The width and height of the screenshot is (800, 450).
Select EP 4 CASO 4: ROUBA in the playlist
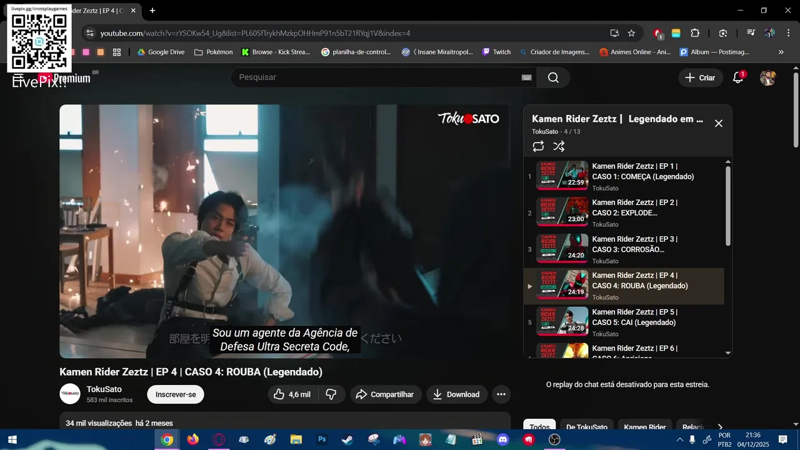click(624, 286)
